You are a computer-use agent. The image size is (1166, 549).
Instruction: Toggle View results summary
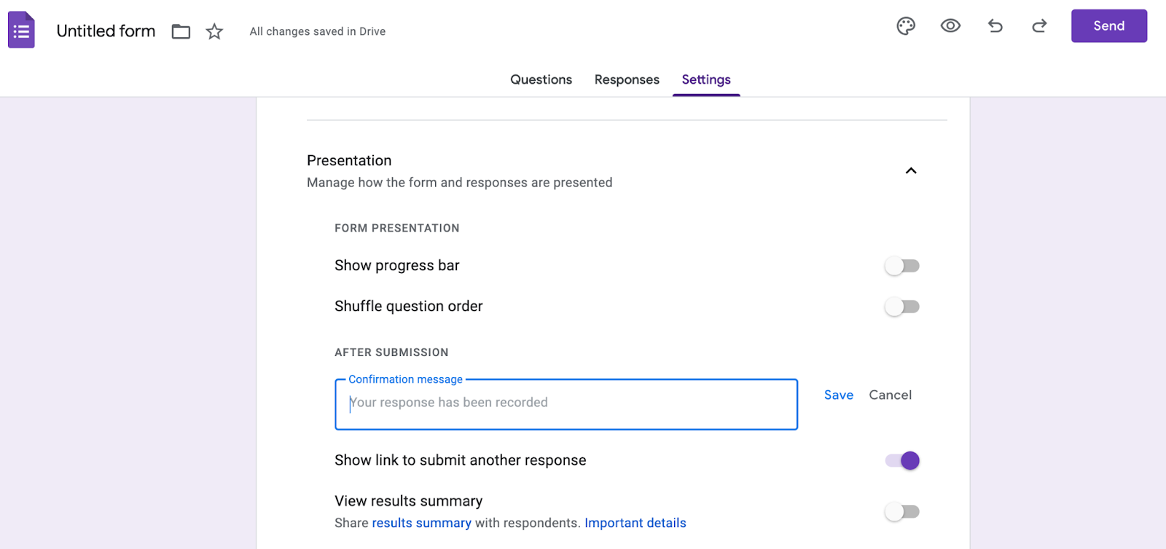coord(902,512)
